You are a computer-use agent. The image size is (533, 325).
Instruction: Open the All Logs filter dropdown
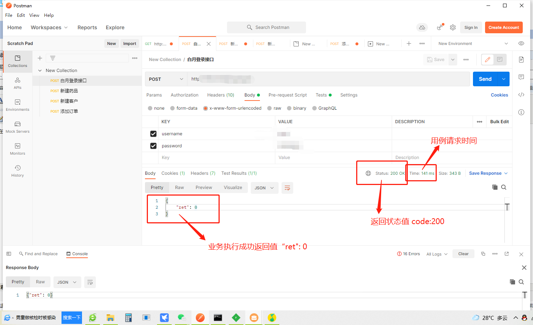[437, 254]
